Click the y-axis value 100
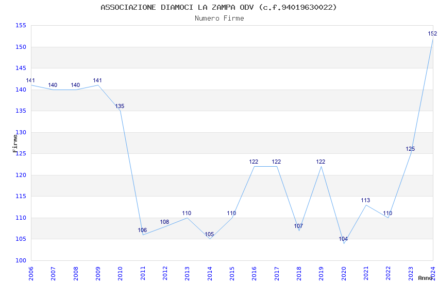The height and width of the screenshot is (283, 438). (21, 260)
